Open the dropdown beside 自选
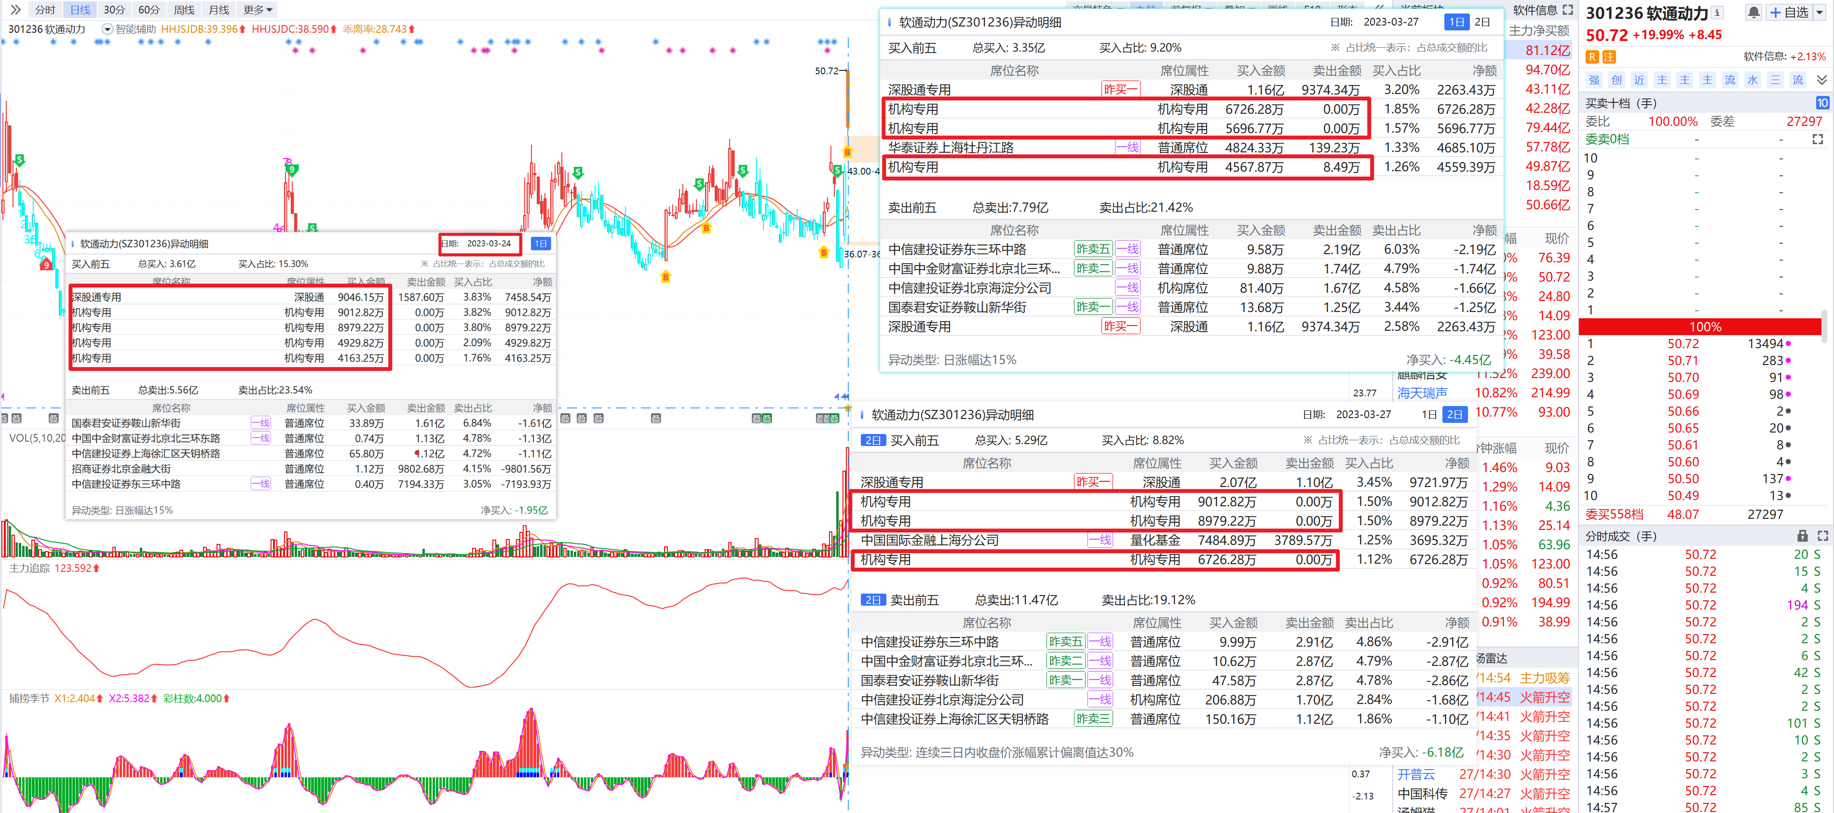Image resolution: width=1834 pixels, height=813 pixels. [x=1820, y=13]
